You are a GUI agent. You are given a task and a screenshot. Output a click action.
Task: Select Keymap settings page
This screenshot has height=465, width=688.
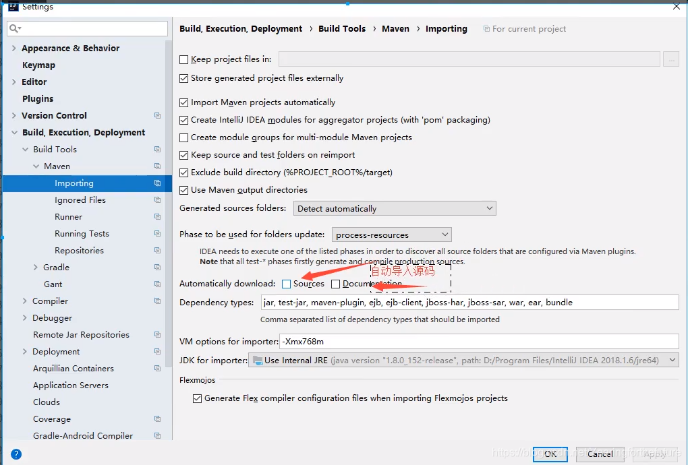click(38, 65)
